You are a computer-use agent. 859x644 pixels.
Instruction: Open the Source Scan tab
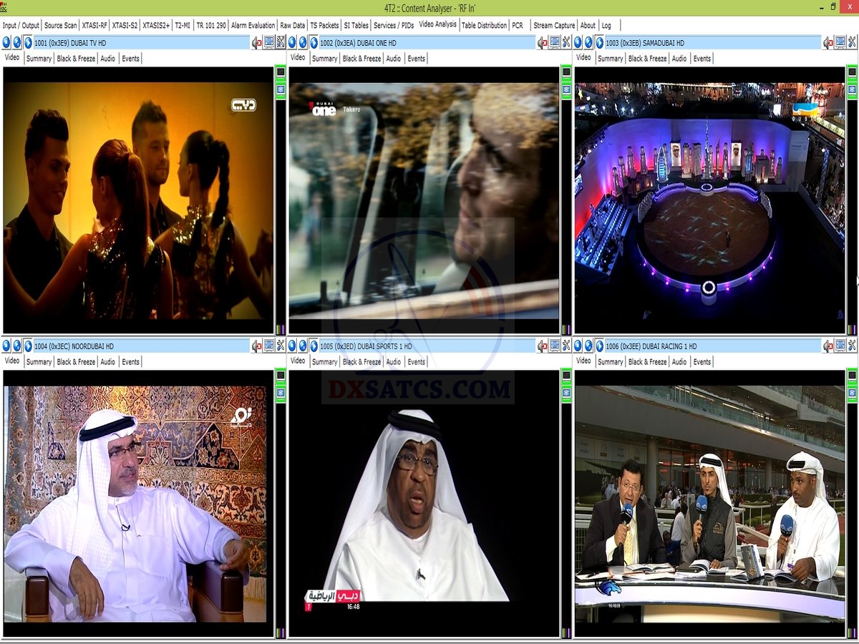point(61,25)
